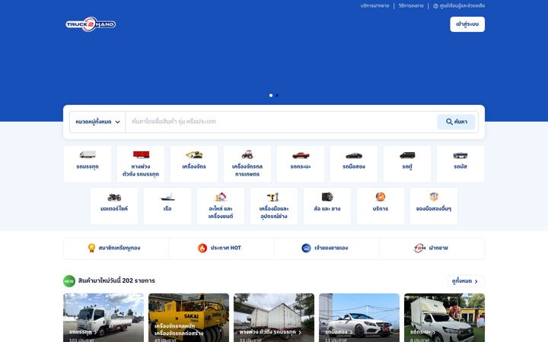
Task: Select the อะไหล่ และ เครื่องยนต์ parts category
Action: 221,206
